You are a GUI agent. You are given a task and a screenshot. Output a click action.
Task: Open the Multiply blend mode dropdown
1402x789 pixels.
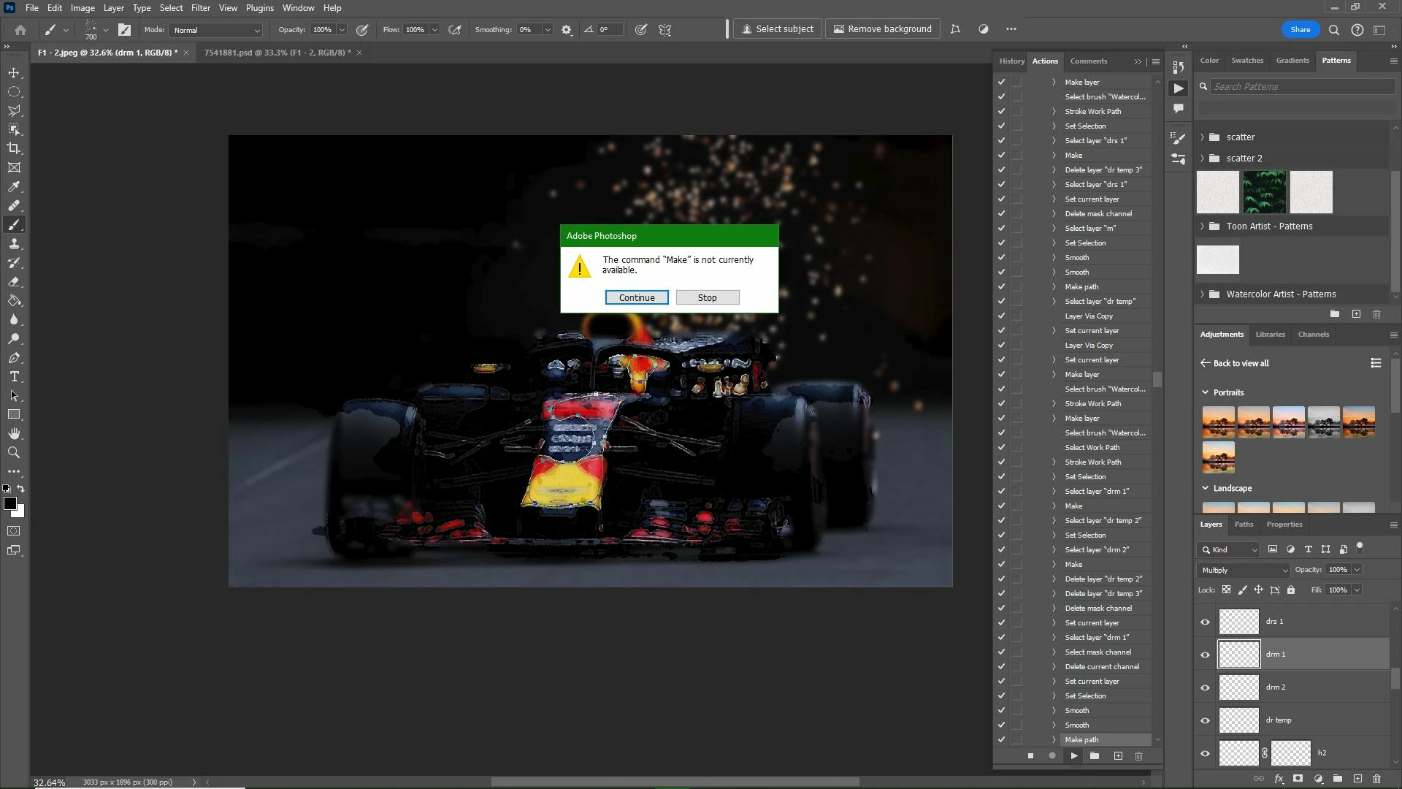tap(1243, 570)
